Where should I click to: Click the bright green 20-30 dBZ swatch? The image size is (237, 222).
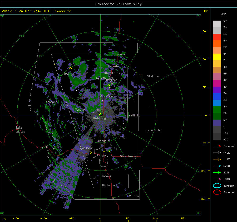(x=217, y=110)
